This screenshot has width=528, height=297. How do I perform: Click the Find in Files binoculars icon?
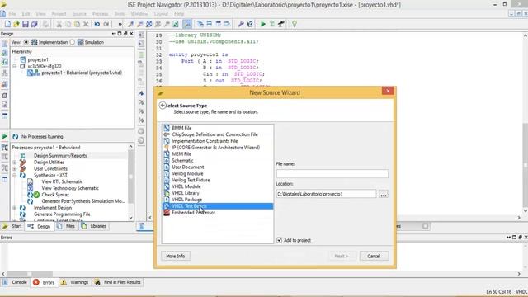click(x=97, y=282)
